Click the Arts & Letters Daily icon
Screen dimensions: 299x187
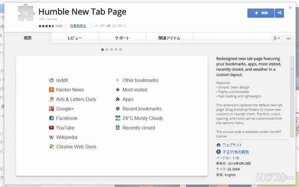[51, 99]
